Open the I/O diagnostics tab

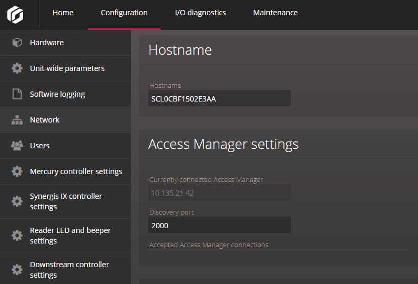(200, 13)
